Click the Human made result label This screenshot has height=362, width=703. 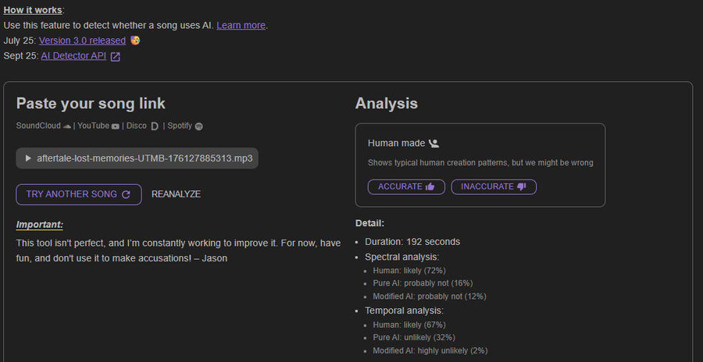397,144
